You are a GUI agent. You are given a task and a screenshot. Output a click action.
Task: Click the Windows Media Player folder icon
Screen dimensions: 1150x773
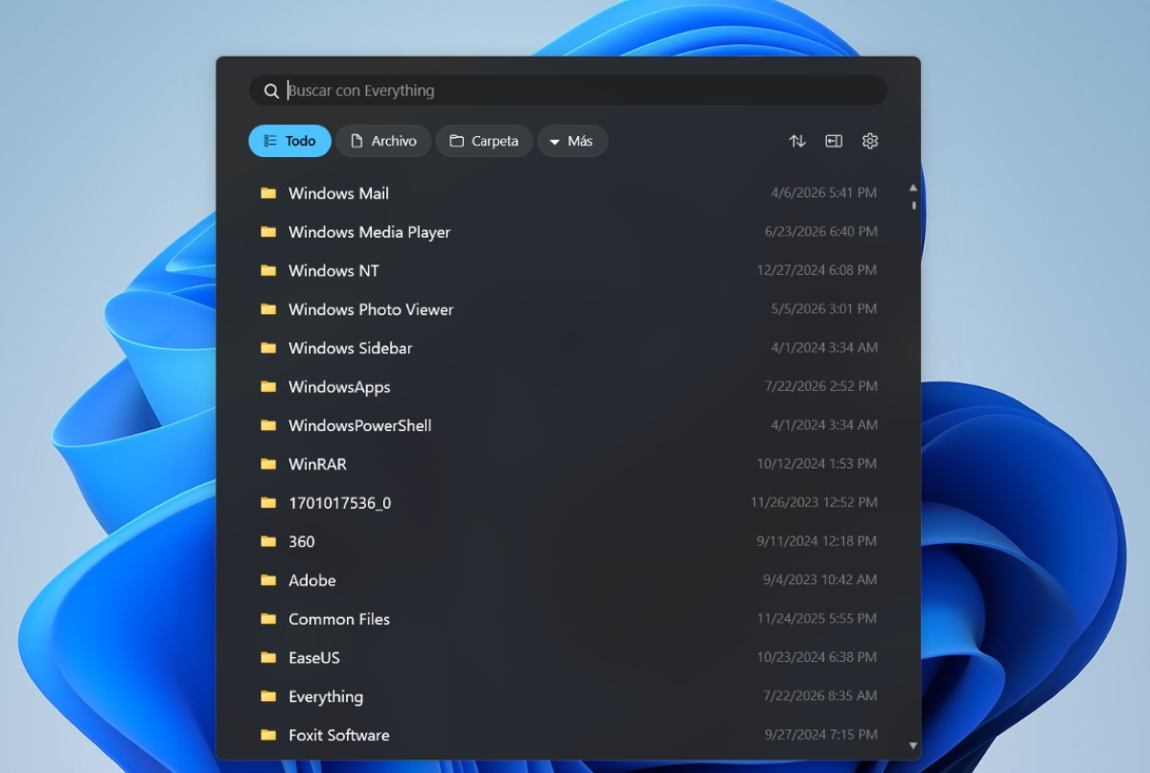pos(268,232)
